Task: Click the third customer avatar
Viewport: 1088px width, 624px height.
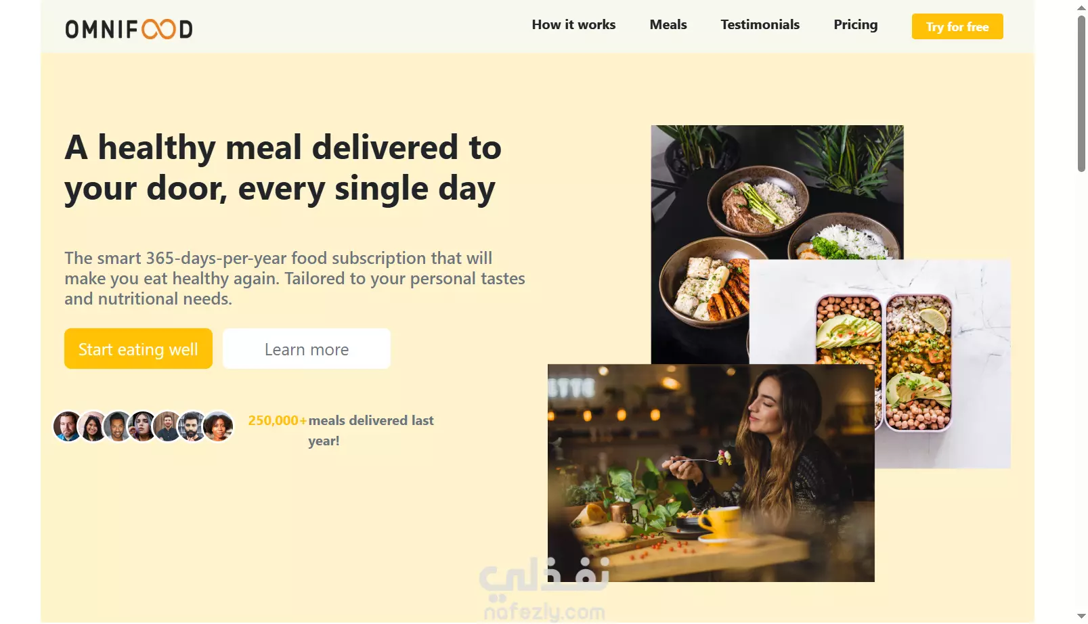Action: pyautogui.click(x=118, y=426)
